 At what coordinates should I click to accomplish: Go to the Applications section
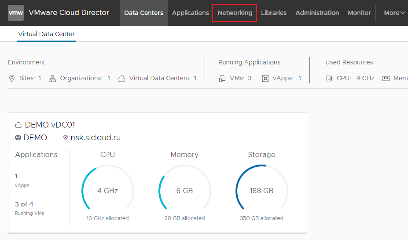(190, 13)
